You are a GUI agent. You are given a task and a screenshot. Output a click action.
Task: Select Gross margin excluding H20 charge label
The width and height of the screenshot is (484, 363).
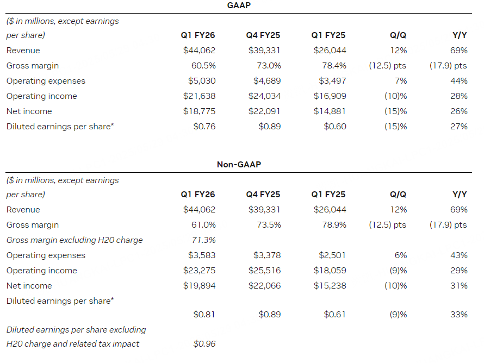(75, 240)
